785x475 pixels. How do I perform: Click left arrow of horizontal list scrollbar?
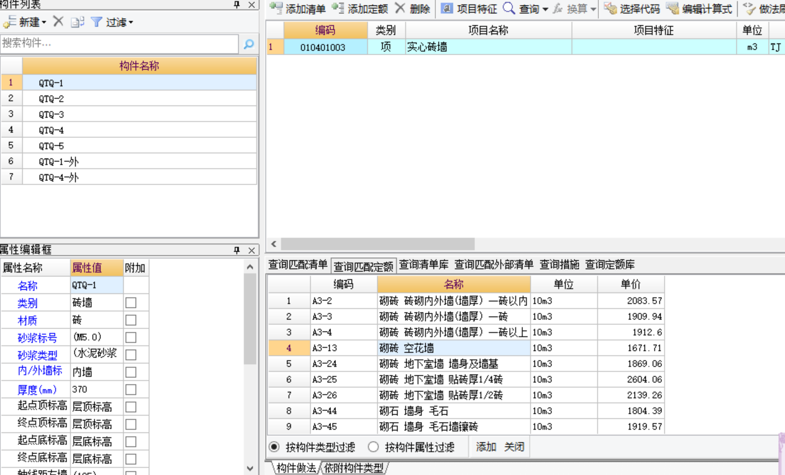274,244
